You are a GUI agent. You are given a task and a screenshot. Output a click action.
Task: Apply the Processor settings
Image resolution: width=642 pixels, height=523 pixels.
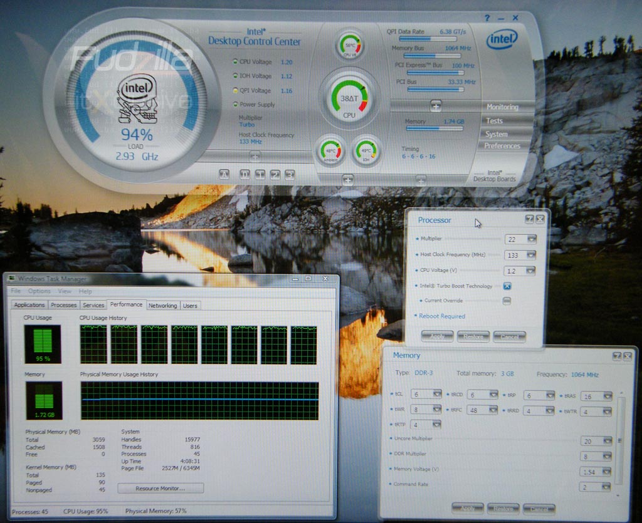pos(438,336)
